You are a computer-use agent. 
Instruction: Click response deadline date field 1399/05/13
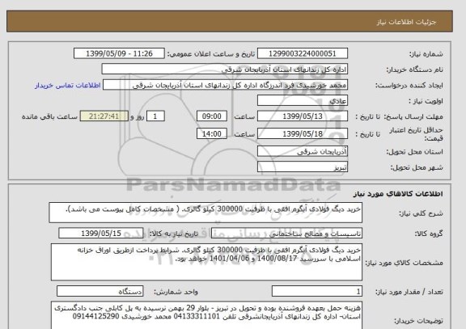pyautogui.click(x=303, y=116)
